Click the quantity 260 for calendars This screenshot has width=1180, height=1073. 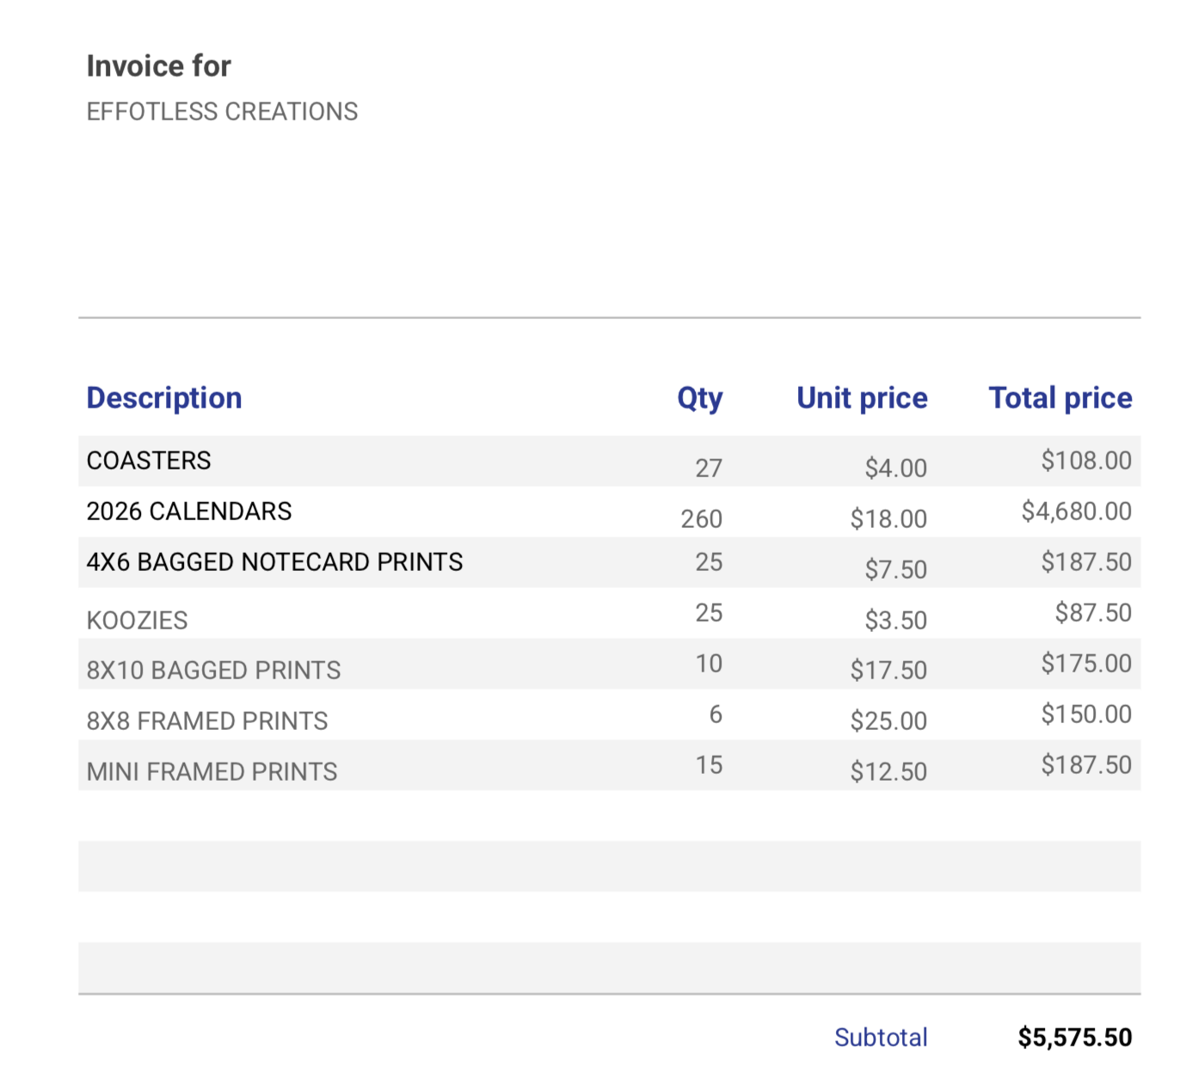(701, 518)
